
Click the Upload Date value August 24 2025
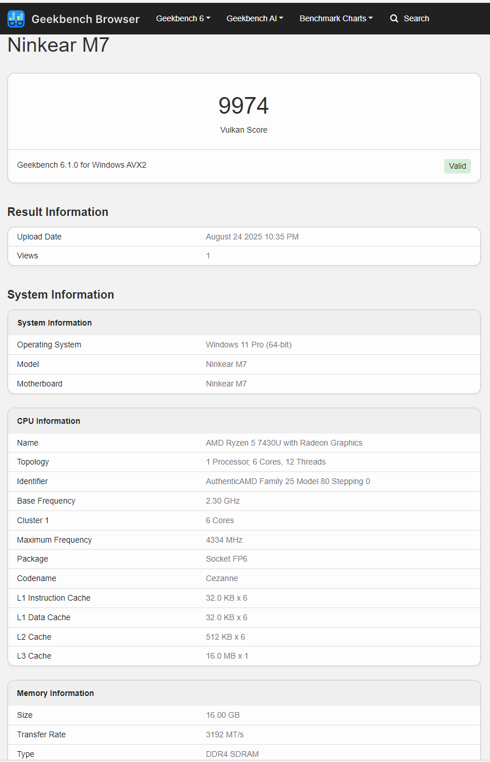click(x=252, y=237)
